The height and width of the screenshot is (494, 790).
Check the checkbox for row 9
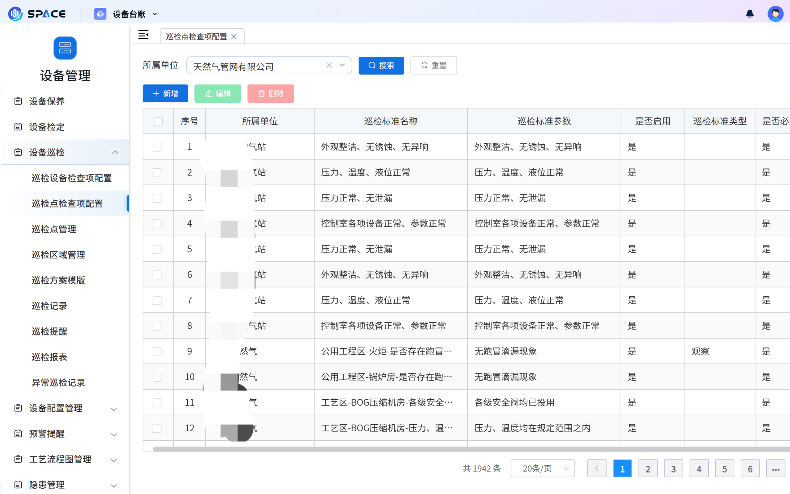(x=157, y=351)
